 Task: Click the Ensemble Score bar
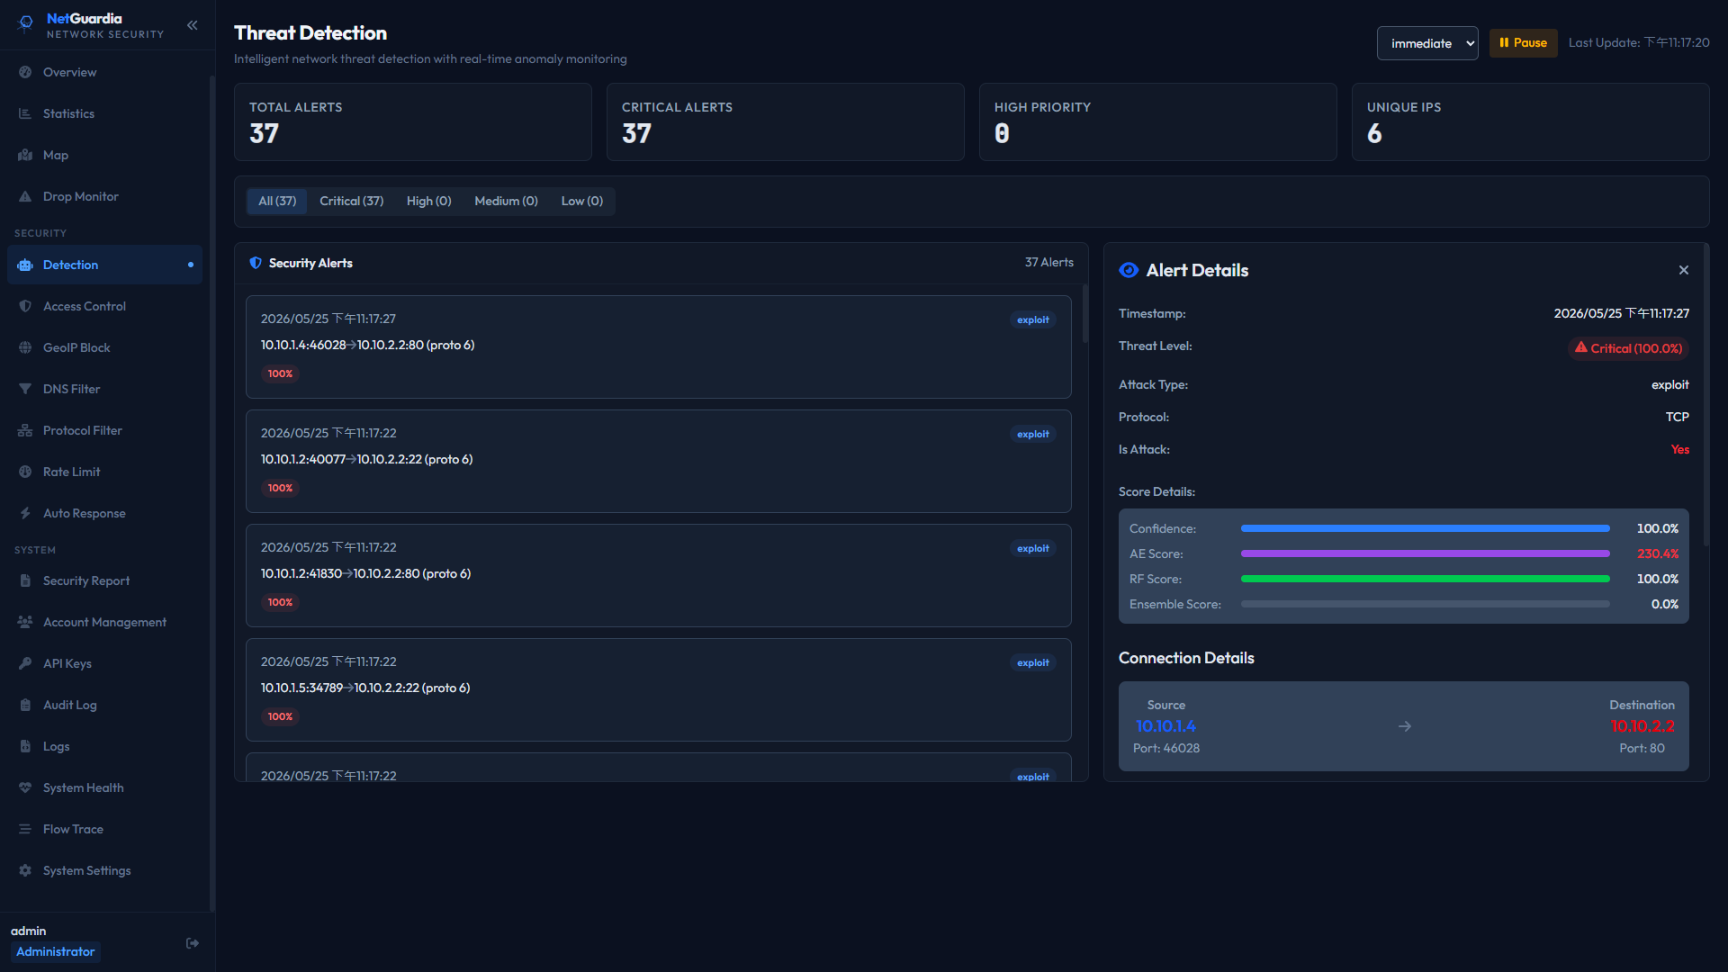tap(1425, 604)
